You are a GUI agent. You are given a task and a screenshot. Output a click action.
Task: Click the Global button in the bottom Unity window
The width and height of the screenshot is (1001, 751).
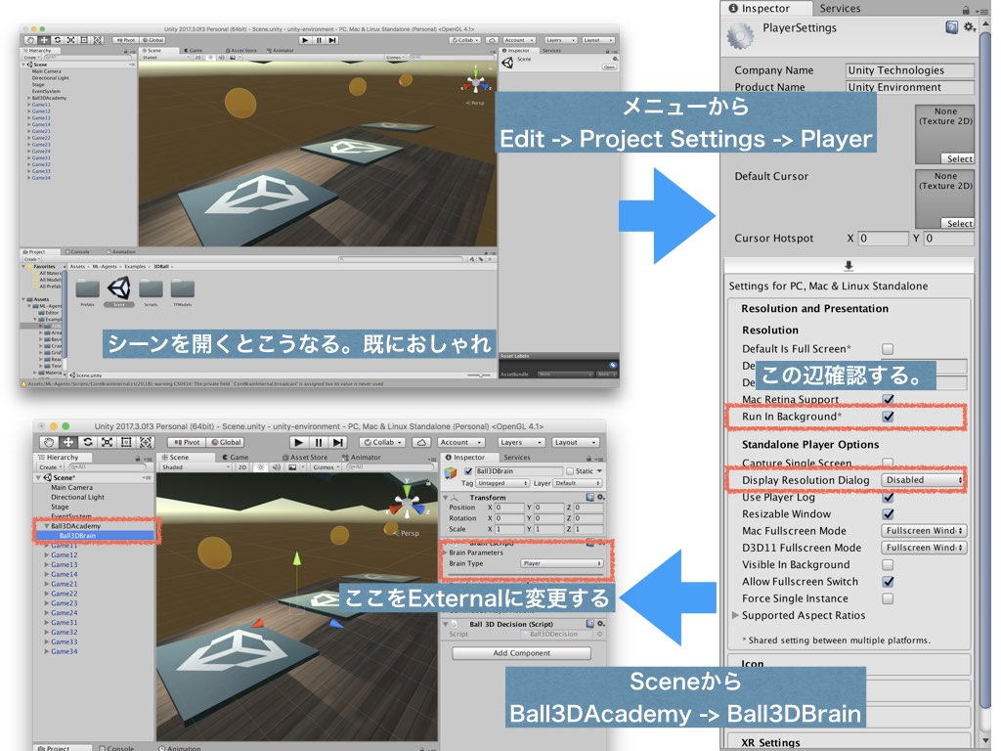tap(226, 442)
